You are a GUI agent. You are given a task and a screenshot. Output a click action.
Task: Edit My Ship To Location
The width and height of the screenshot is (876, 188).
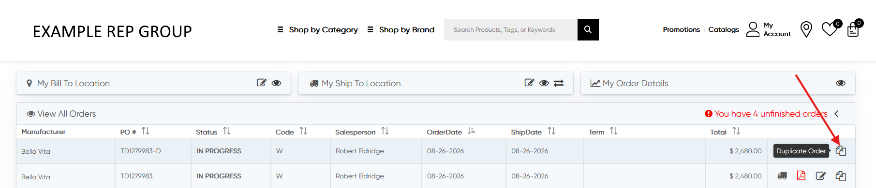(529, 83)
